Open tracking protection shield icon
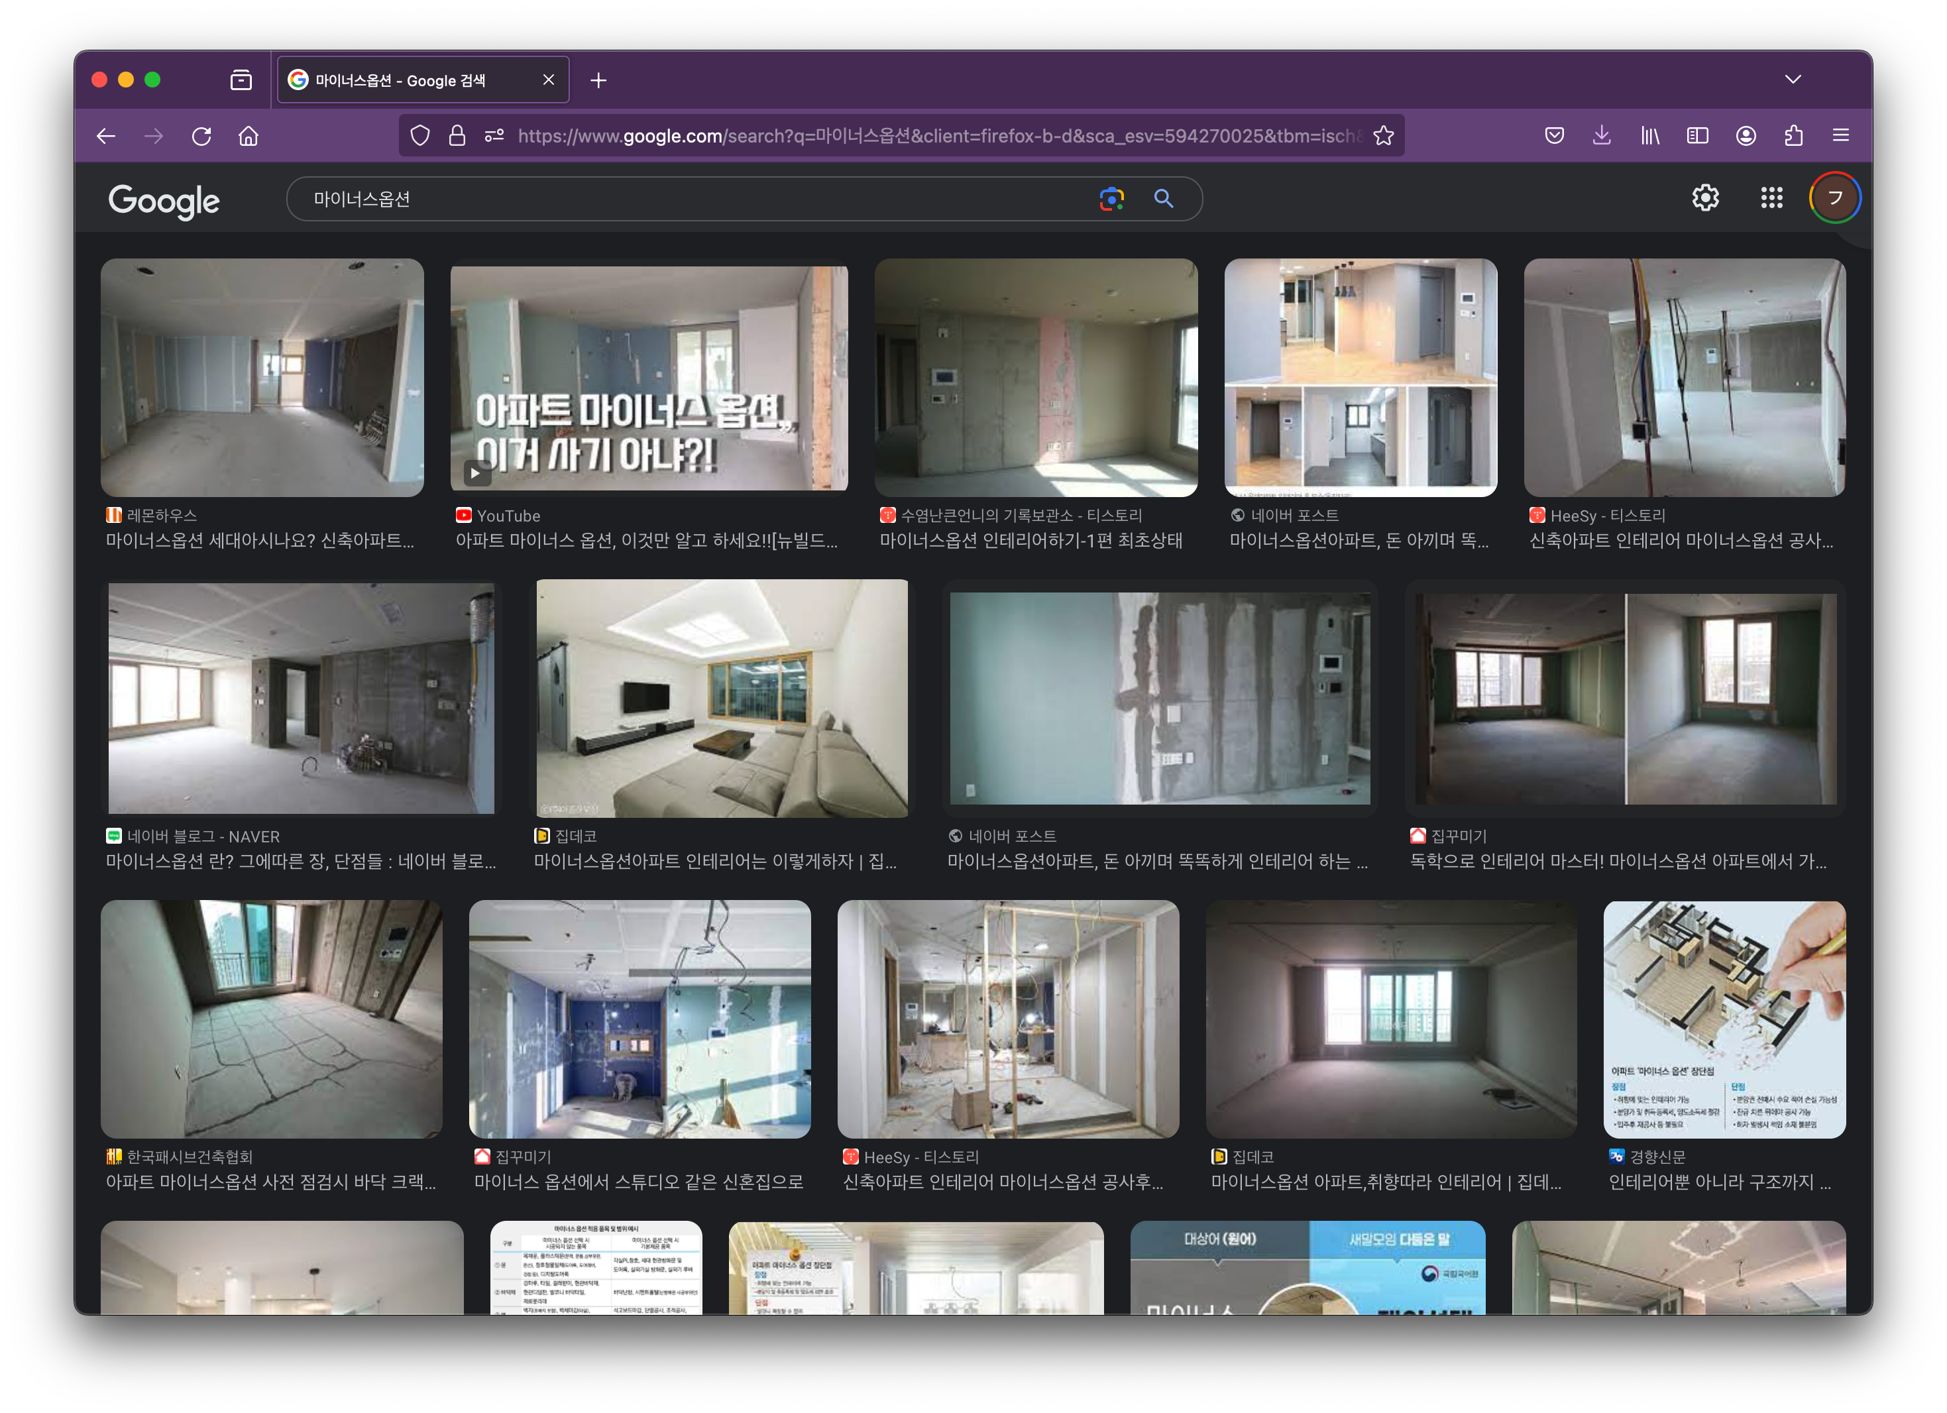The width and height of the screenshot is (1947, 1413). click(x=419, y=136)
